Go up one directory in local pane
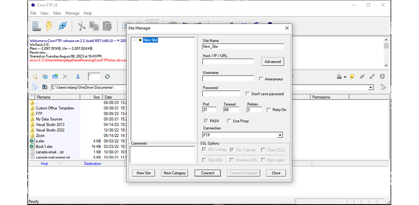 click(45, 87)
